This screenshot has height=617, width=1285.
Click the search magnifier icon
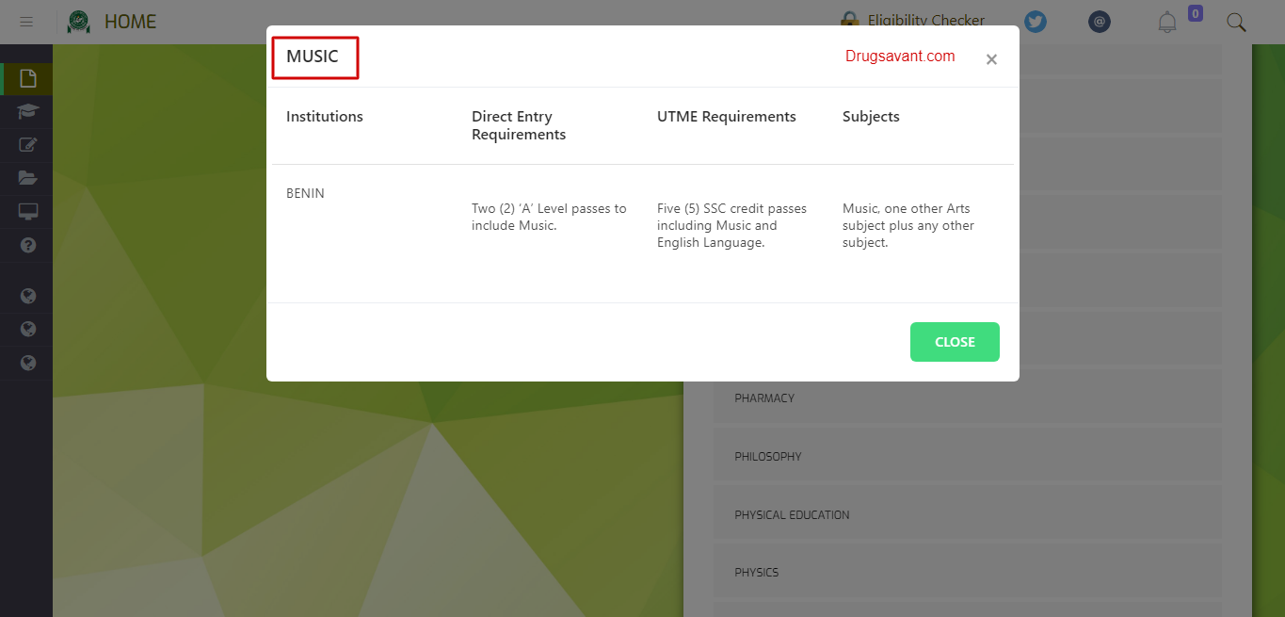coord(1236,23)
